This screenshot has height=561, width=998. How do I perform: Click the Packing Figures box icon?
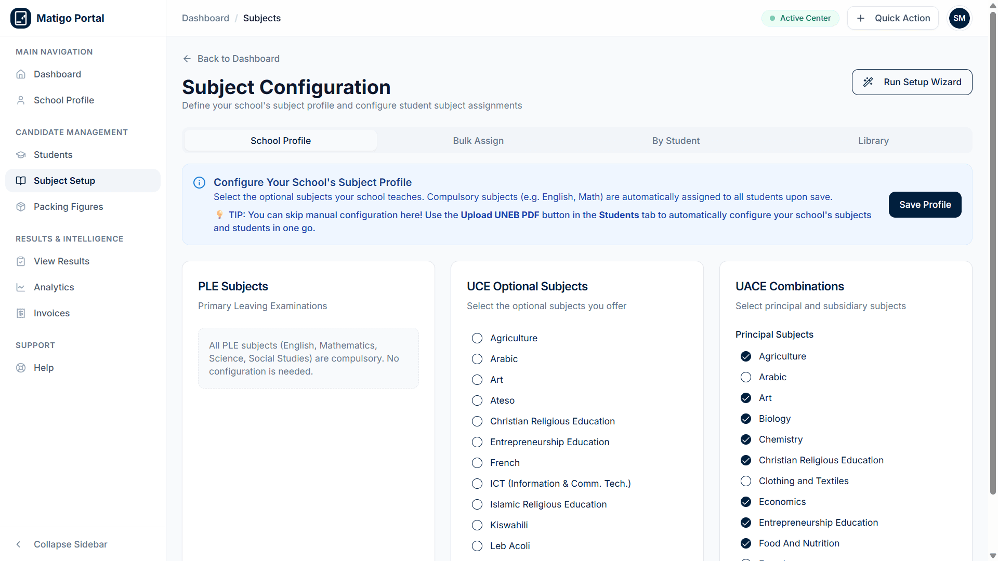[x=21, y=207]
